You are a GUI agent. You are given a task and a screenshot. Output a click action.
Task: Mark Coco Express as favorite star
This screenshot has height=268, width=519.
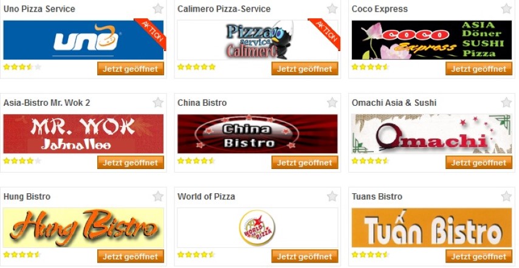(506, 9)
